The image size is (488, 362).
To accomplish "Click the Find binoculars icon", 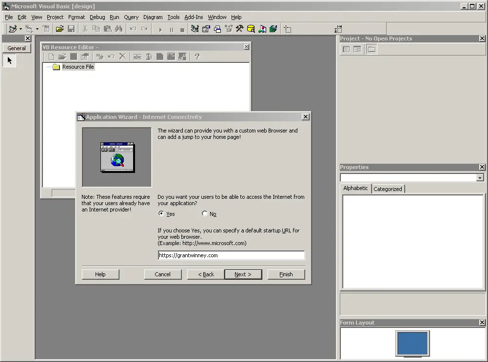I will pos(118,29).
